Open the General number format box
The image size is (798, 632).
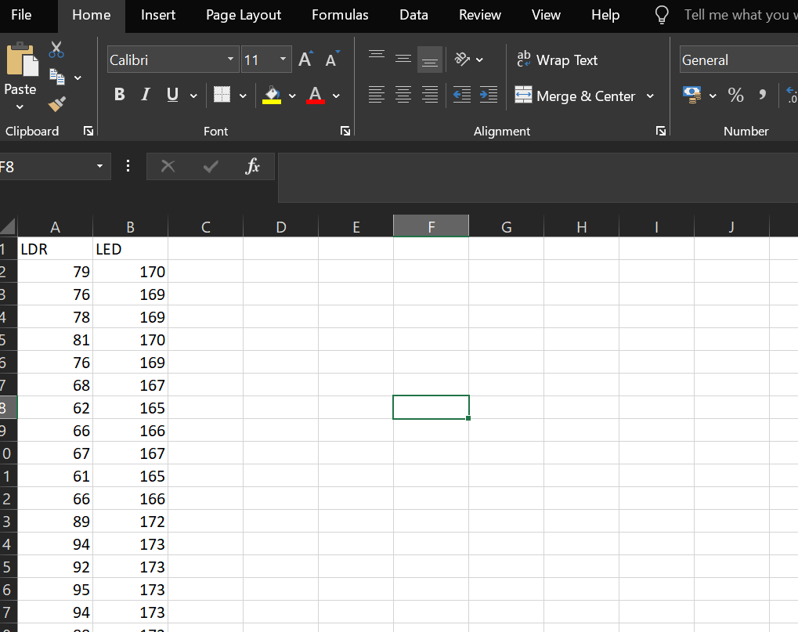coord(739,60)
